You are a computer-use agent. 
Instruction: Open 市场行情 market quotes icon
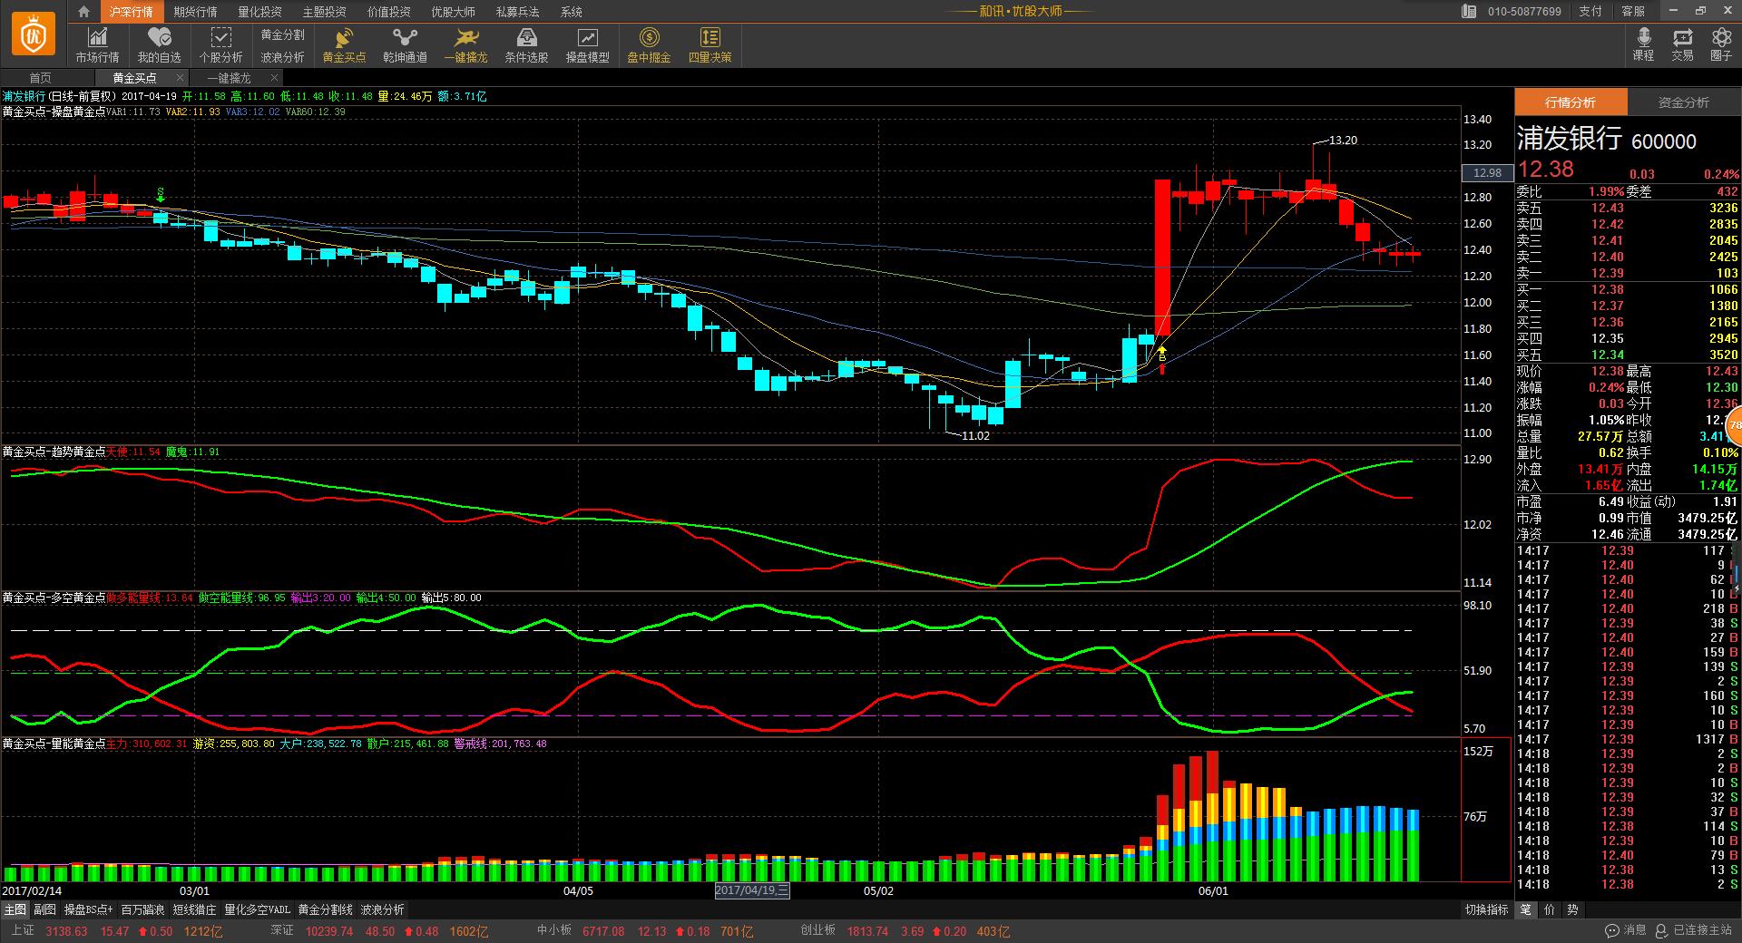coord(97,44)
